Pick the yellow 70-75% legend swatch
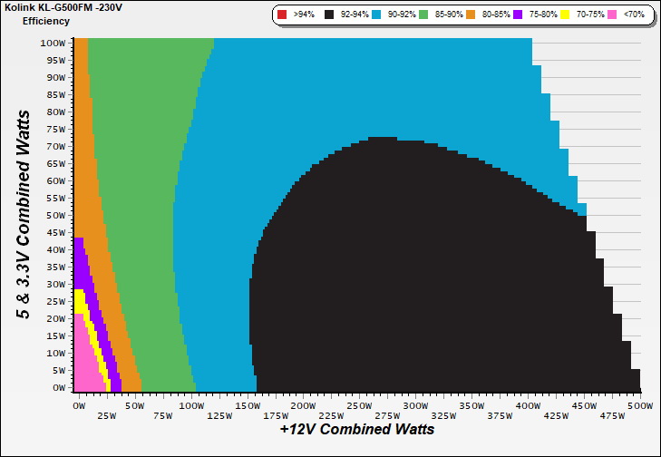Image resolution: width=661 pixels, height=457 pixels. tap(561, 15)
